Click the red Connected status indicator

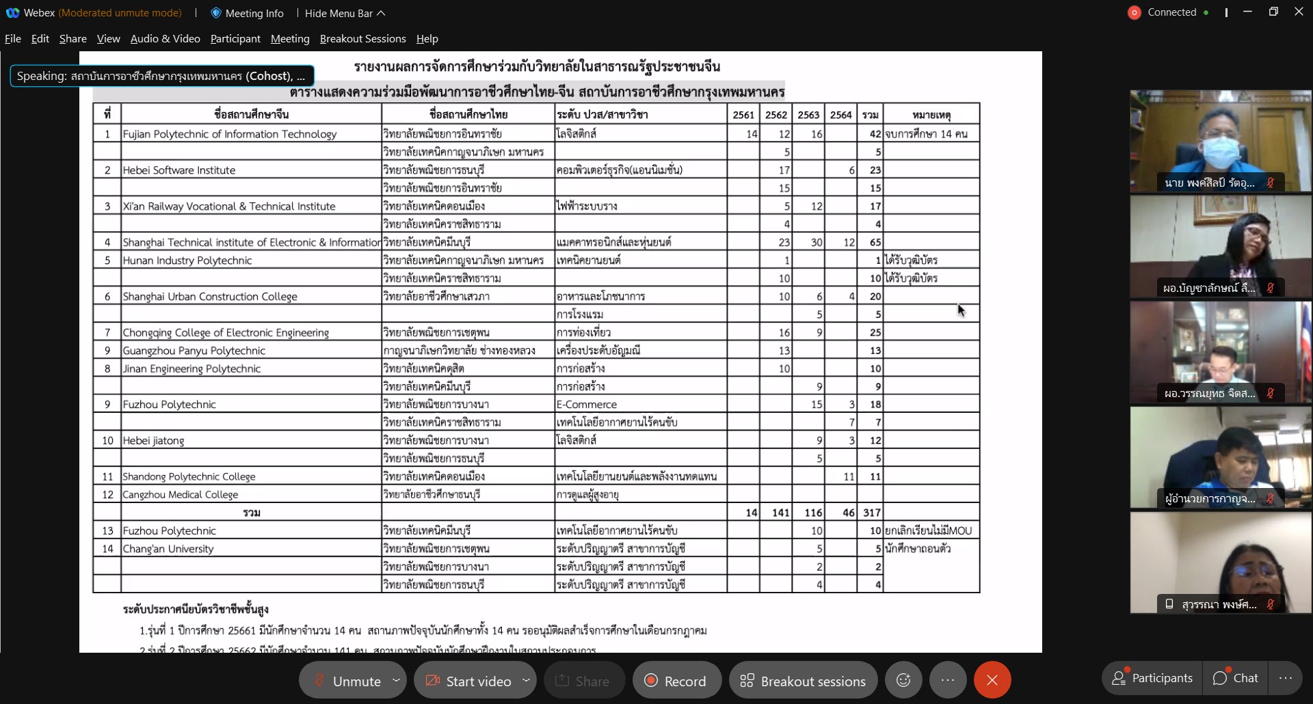pos(1134,12)
